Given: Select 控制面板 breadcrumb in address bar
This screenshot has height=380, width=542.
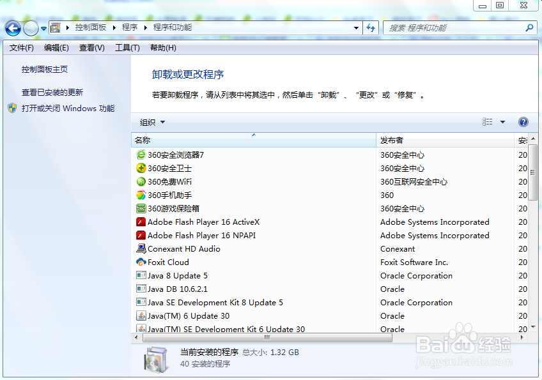Looking at the screenshot, I should point(91,27).
